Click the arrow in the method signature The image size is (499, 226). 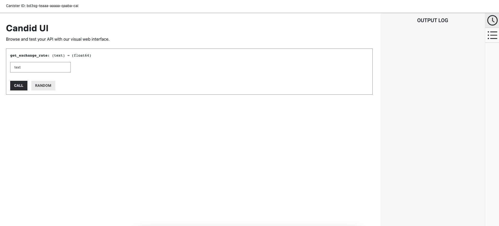68,56
